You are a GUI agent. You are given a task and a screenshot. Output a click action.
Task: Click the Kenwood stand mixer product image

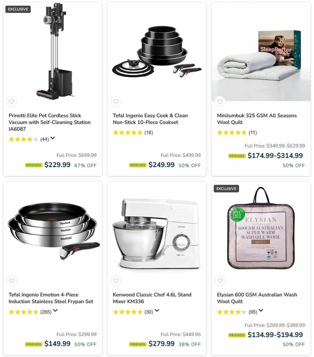pyautogui.click(x=157, y=234)
